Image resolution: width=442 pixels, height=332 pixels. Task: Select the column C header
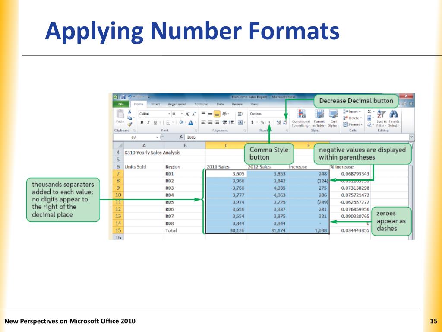[x=226, y=145]
